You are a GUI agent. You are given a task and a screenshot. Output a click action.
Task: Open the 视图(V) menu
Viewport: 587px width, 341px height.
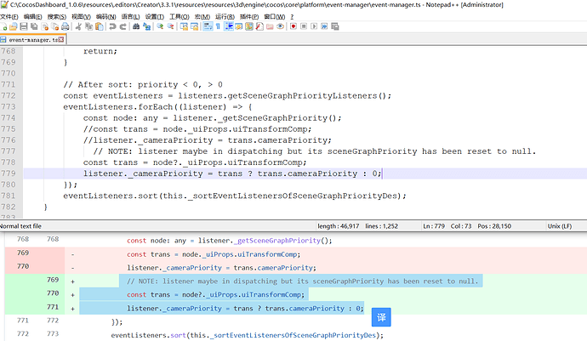81,16
